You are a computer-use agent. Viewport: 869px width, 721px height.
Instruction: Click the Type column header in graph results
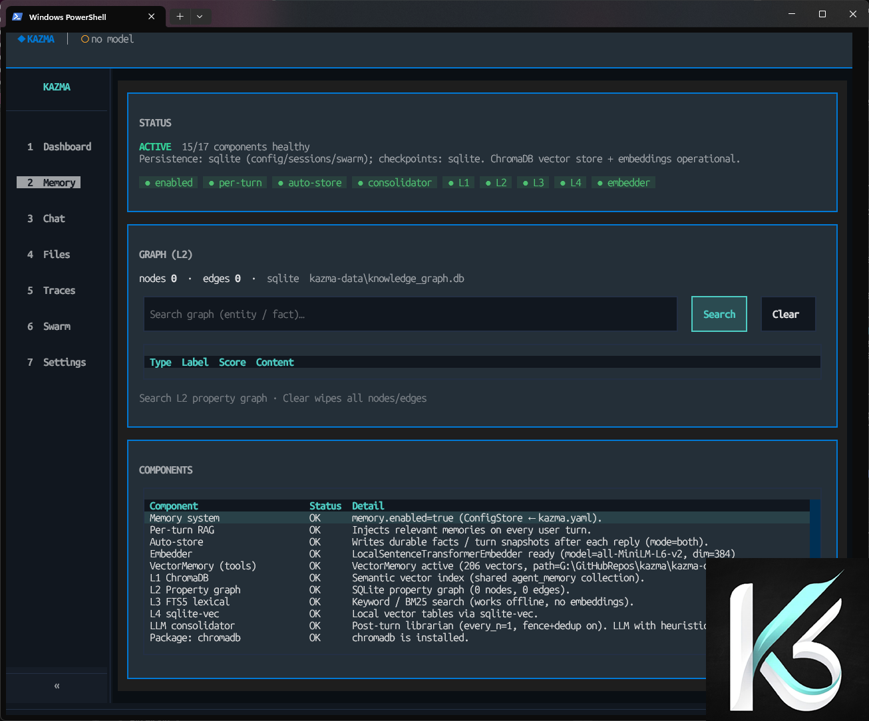pos(160,362)
